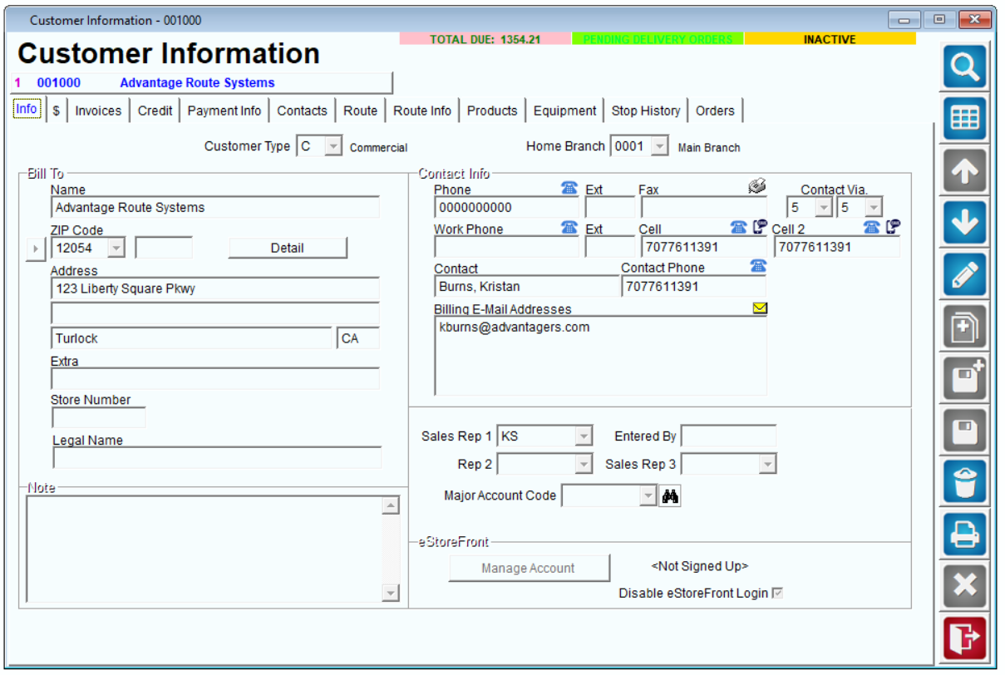The image size is (1005, 675).
Task: Open the Home Branch dropdown
Action: coord(659,146)
